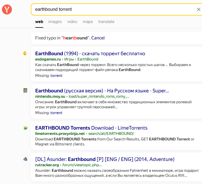
Task: Switch to the video tab
Action: click(x=72, y=22)
